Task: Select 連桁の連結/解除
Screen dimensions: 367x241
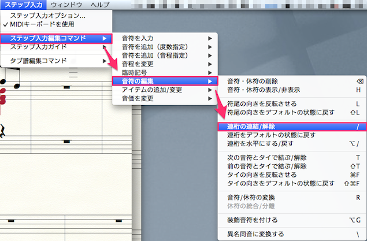Action: pos(292,127)
